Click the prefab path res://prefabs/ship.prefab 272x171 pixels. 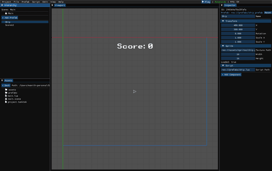coord(246,13)
